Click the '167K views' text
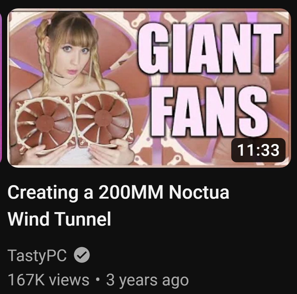Screen dimensions: 297x294 pyautogui.click(x=48, y=280)
